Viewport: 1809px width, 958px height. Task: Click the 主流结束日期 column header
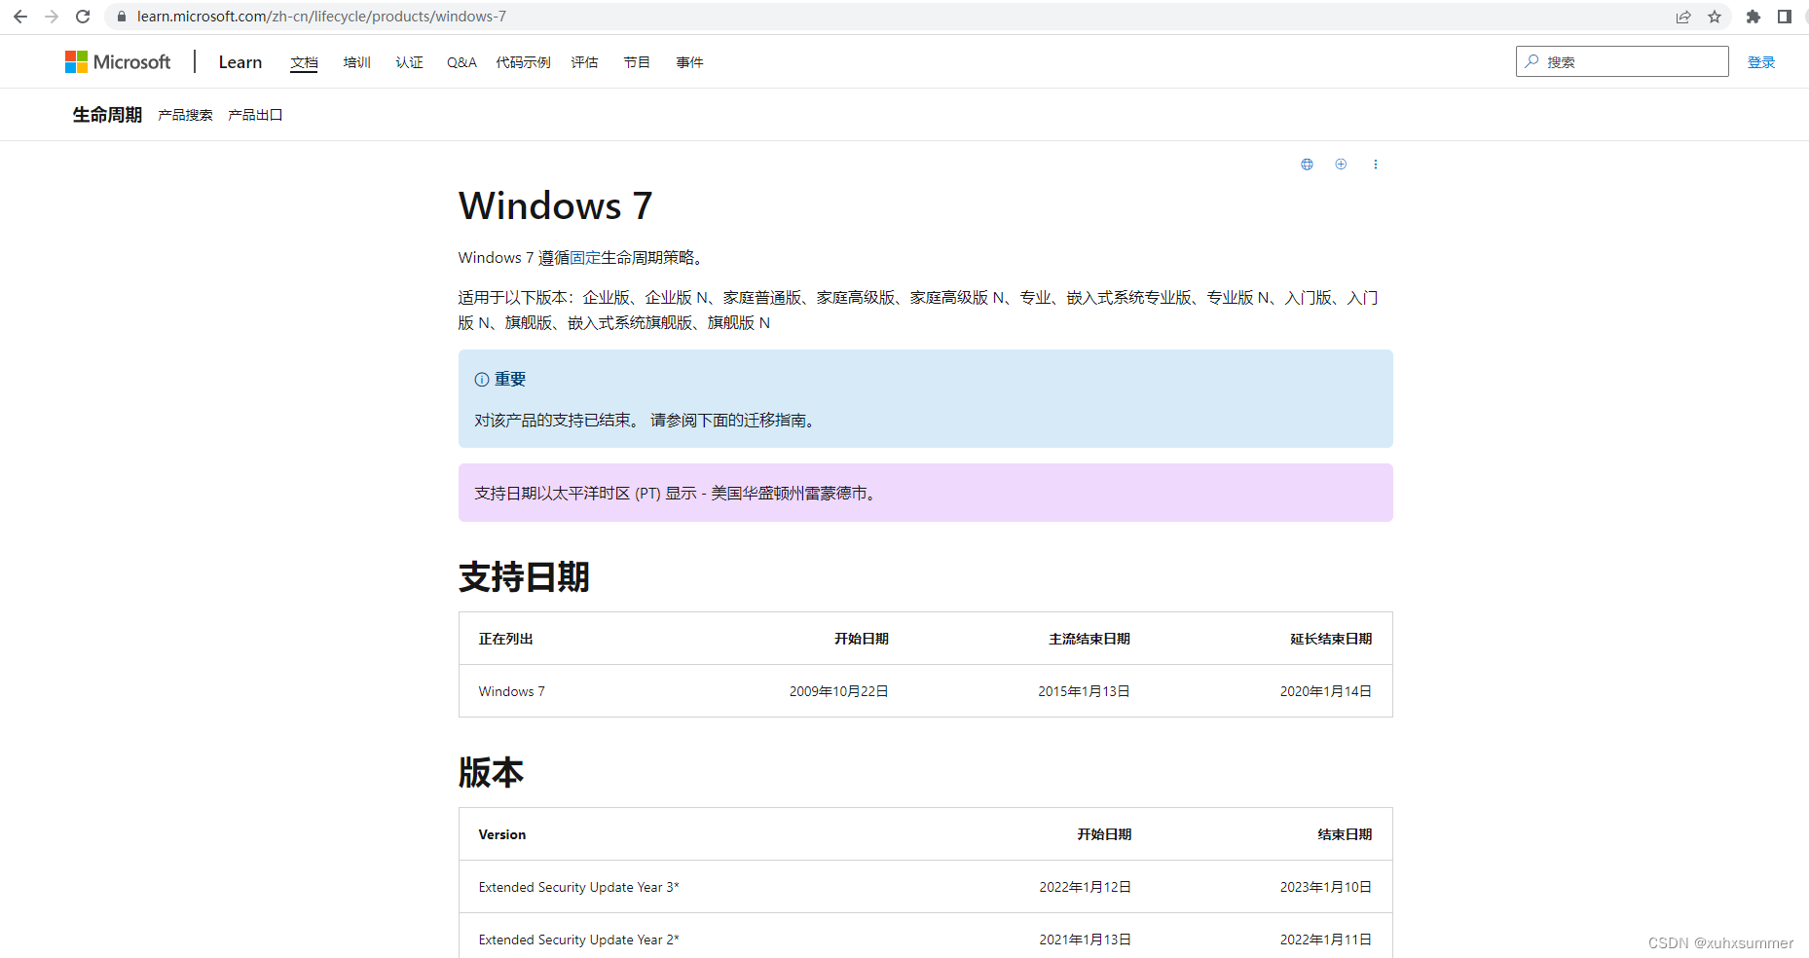tap(1089, 639)
